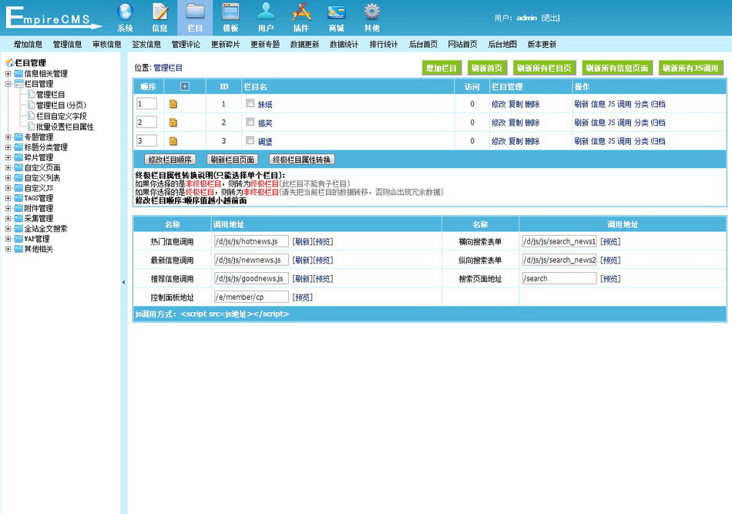
Task: Tick the checkbox for column 搞笑
Action: click(250, 122)
